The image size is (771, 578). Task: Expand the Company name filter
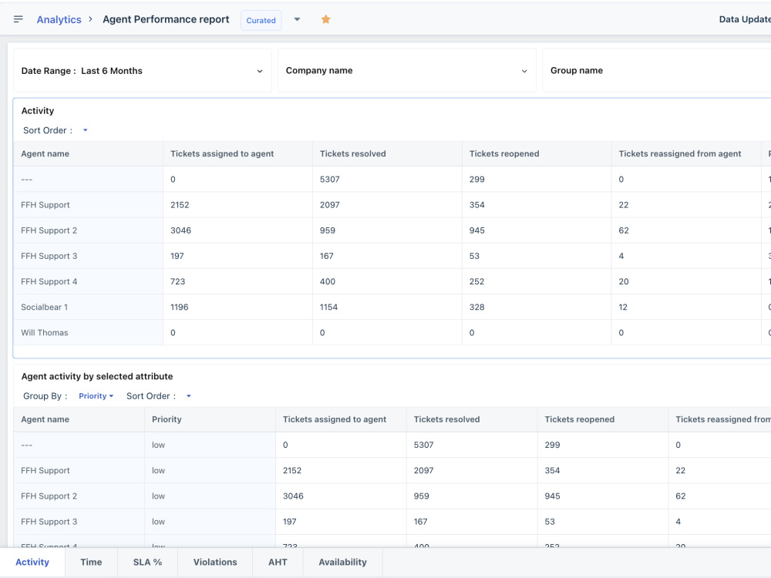pos(406,70)
